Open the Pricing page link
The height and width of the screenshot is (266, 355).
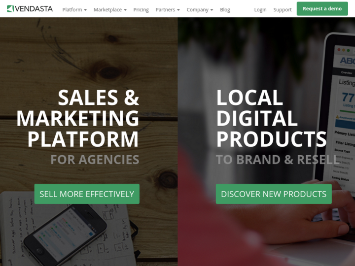(141, 10)
